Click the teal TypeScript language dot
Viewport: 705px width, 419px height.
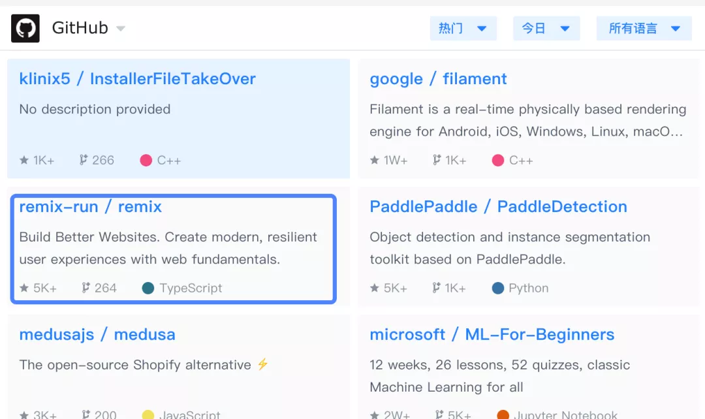point(148,288)
